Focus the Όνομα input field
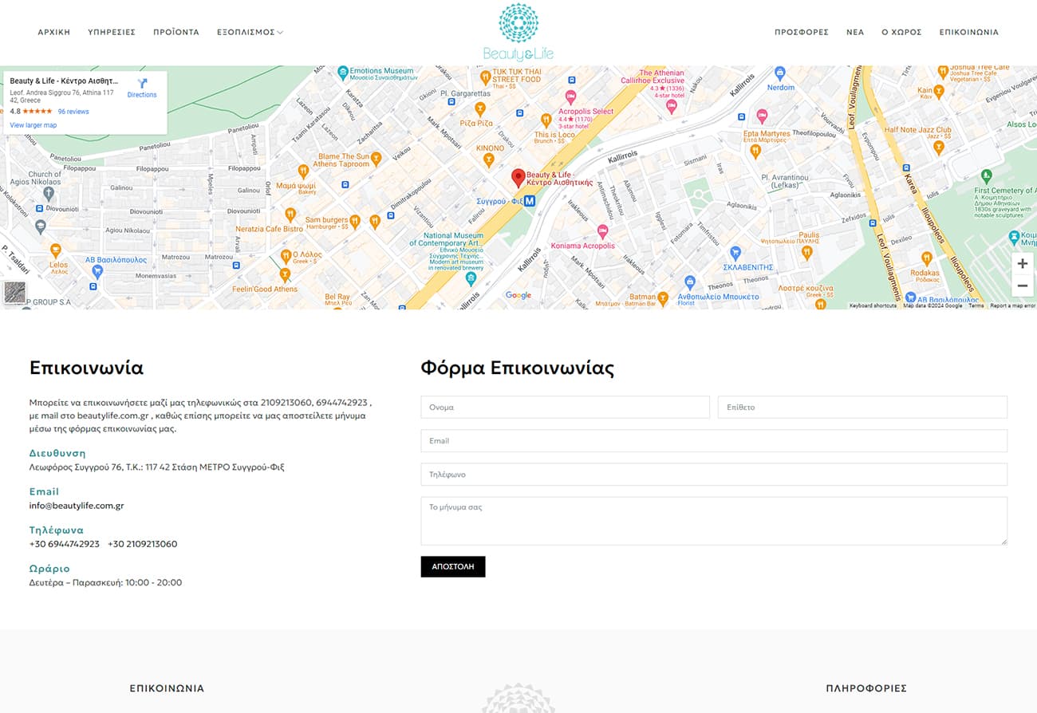Image resolution: width=1037 pixels, height=713 pixels. click(x=565, y=408)
